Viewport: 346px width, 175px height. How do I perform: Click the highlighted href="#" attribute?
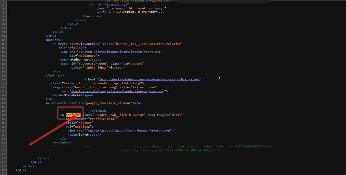pyautogui.click(x=73, y=115)
